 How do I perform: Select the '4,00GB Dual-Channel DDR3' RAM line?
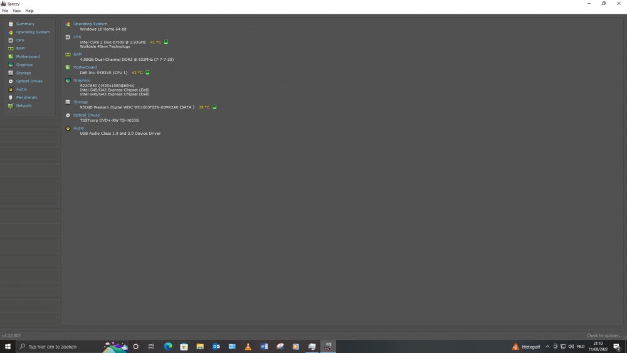click(127, 60)
